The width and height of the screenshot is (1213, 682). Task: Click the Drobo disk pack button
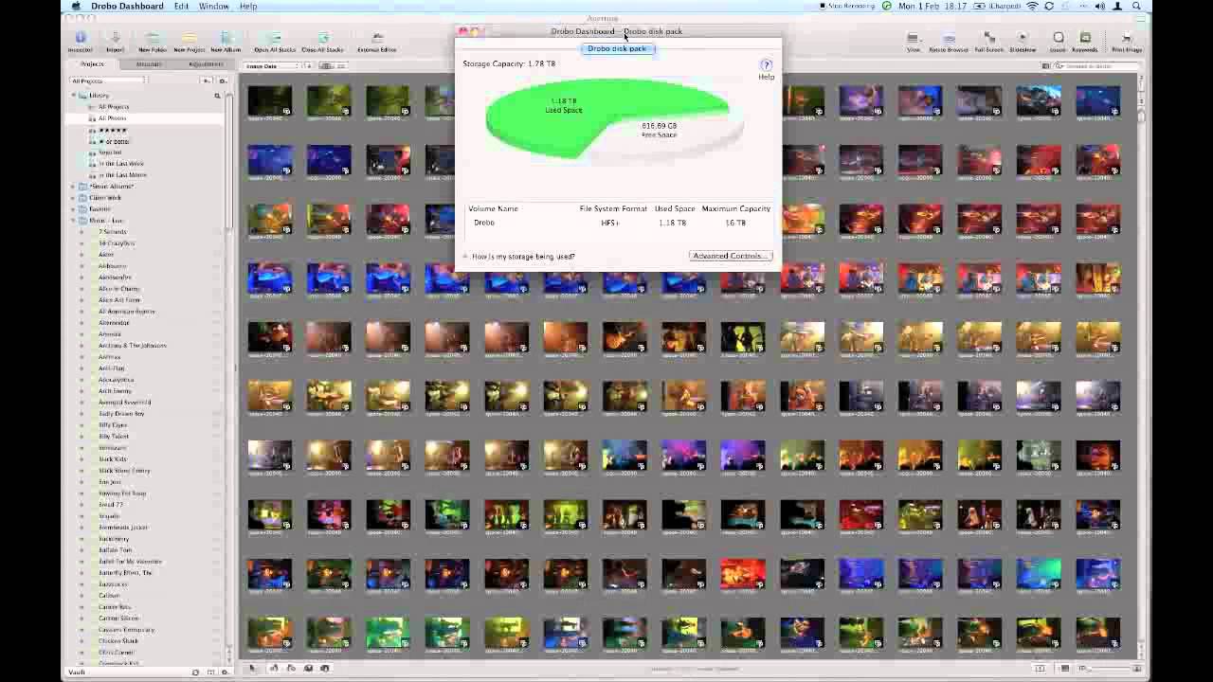click(617, 48)
